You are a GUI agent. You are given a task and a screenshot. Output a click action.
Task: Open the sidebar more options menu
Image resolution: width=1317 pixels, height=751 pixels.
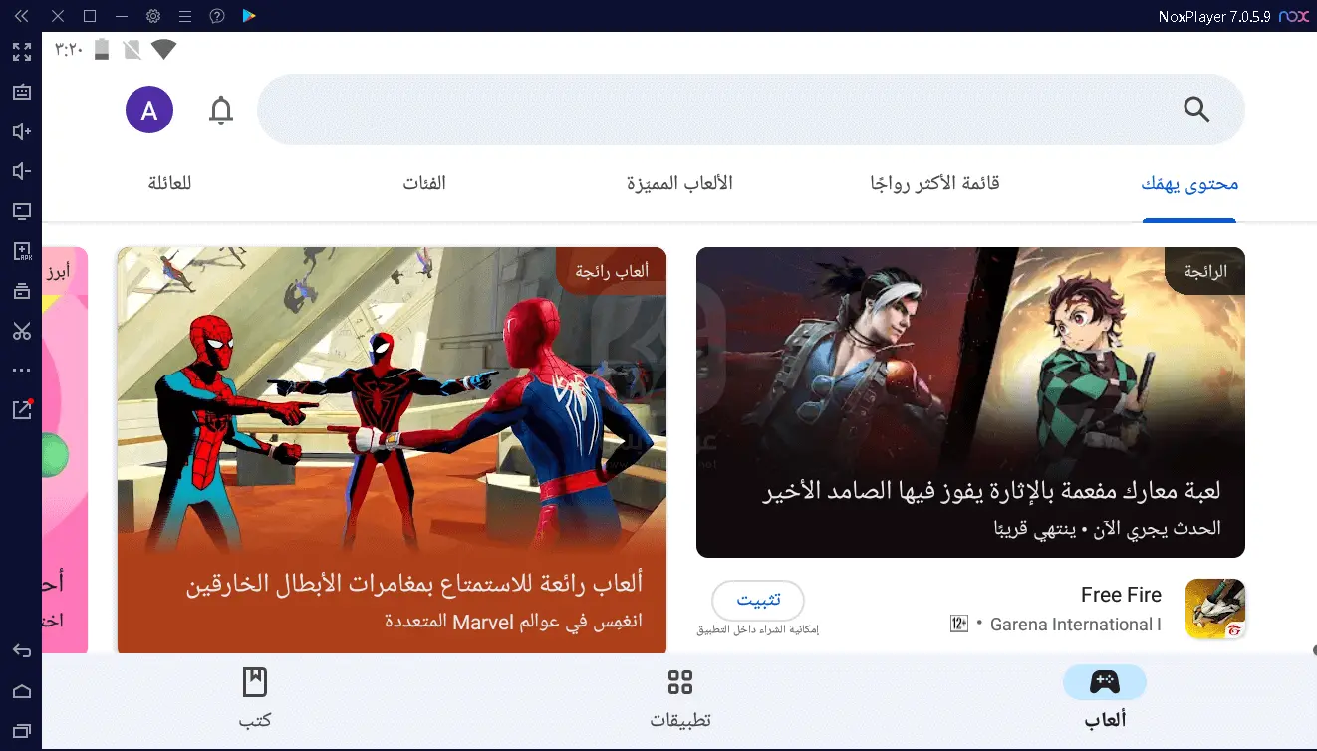click(22, 370)
